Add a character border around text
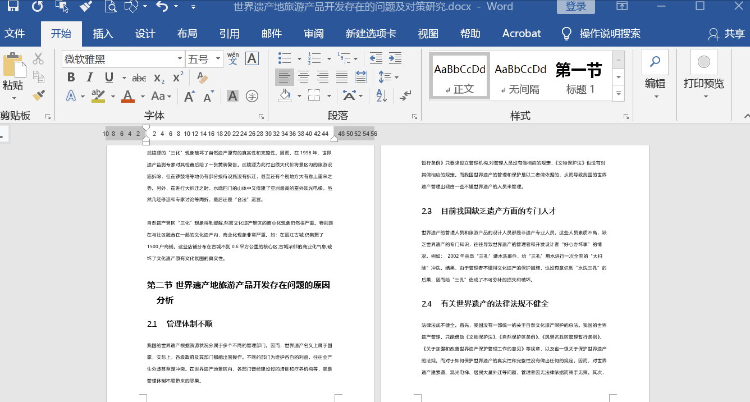750x402 pixels. pyautogui.click(x=251, y=58)
